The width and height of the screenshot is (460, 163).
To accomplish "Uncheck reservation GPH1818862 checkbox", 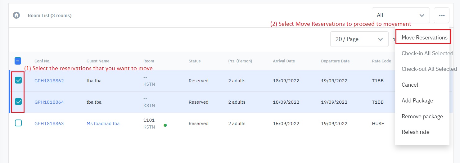I will pyautogui.click(x=18, y=81).
